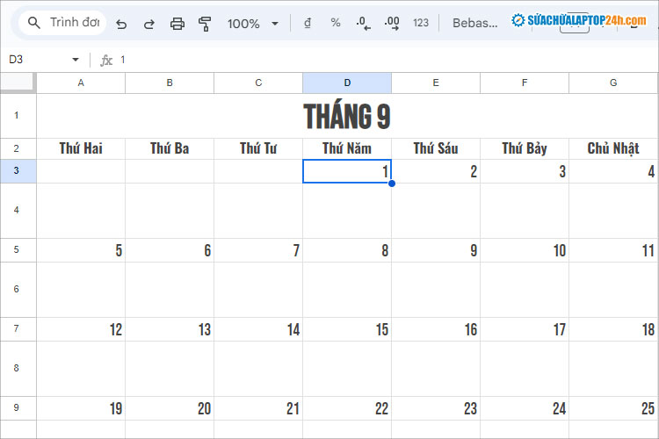The height and width of the screenshot is (439, 659).
Task: Click the Undo arrow icon
Action: pyautogui.click(x=121, y=24)
